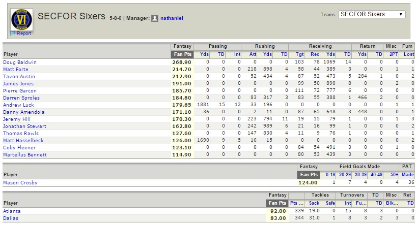The height and width of the screenshot is (225, 417).
Task: Sort by 2PT column
Action: coord(394,54)
